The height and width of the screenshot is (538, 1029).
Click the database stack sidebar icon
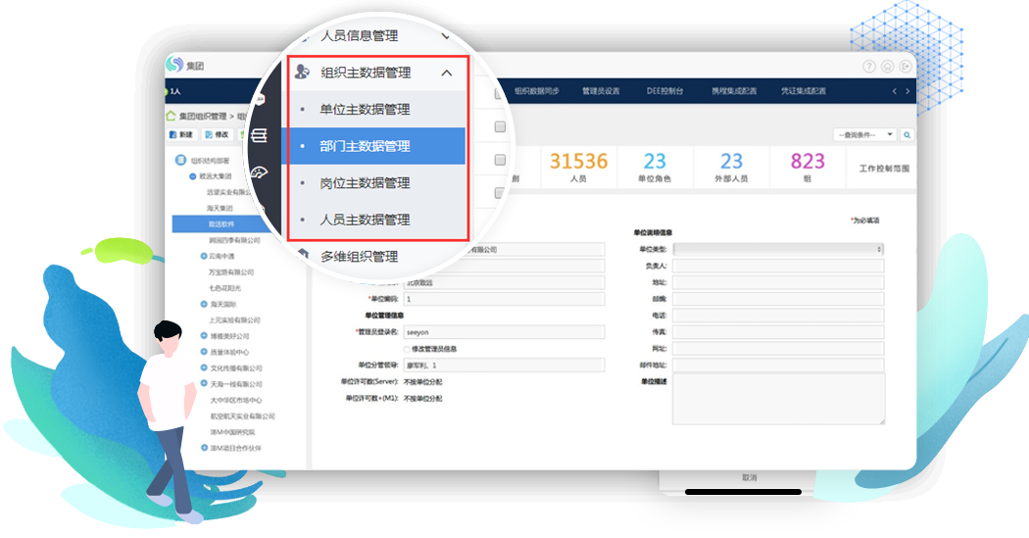coord(260,135)
